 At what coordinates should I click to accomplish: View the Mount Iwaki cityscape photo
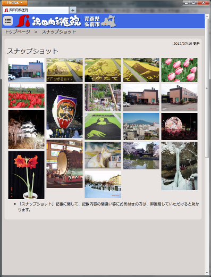(141, 126)
